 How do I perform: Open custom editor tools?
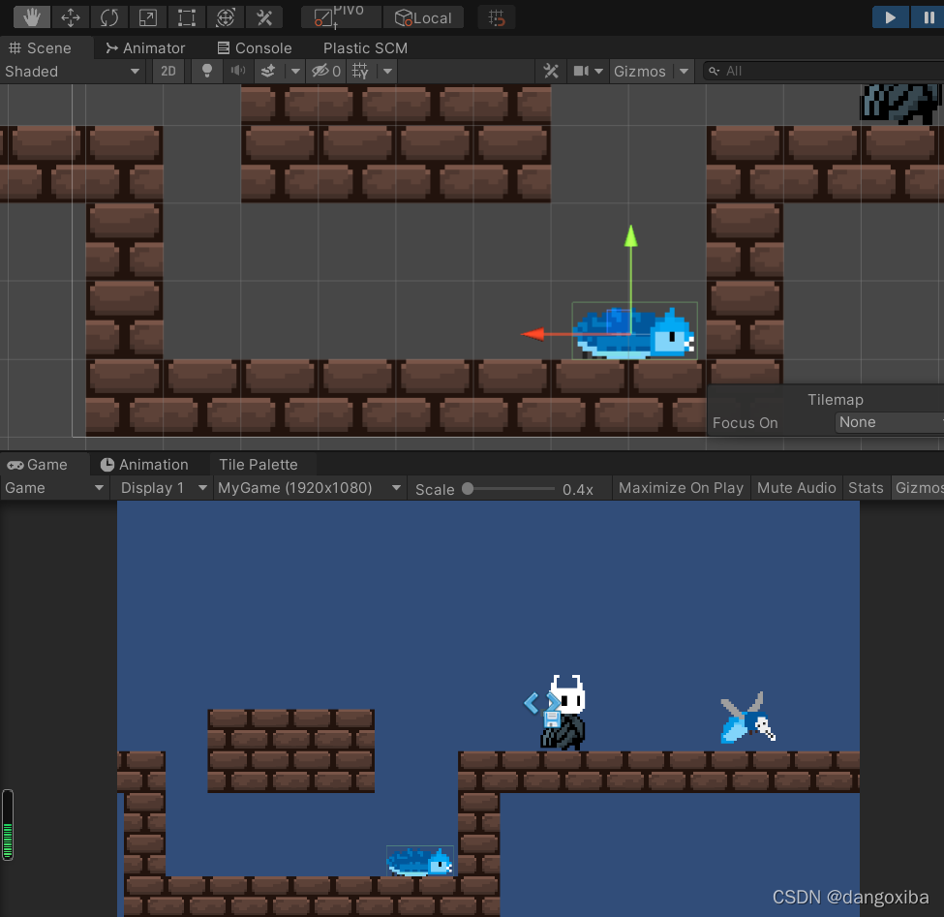[x=264, y=17]
